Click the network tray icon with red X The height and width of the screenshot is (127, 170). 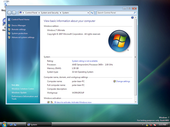pos(151,125)
